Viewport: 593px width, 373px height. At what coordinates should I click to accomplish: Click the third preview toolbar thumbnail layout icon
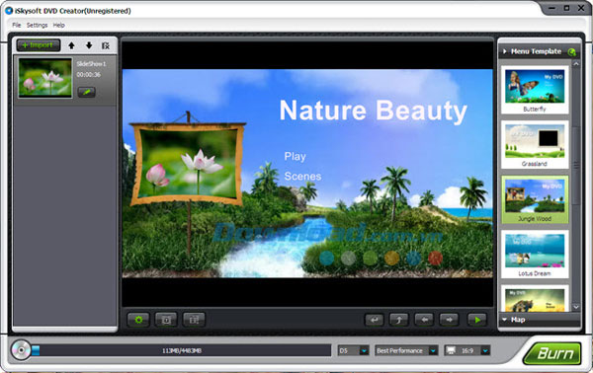coord(194,320)
